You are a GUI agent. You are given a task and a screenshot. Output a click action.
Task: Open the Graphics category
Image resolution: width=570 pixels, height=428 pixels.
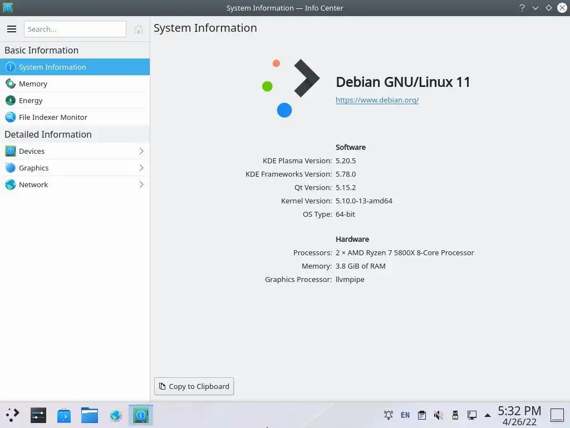pyautogui.click(x=75, y=168)
